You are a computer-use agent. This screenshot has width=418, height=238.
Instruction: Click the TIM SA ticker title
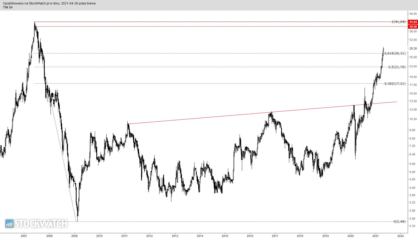click(8, 7)
